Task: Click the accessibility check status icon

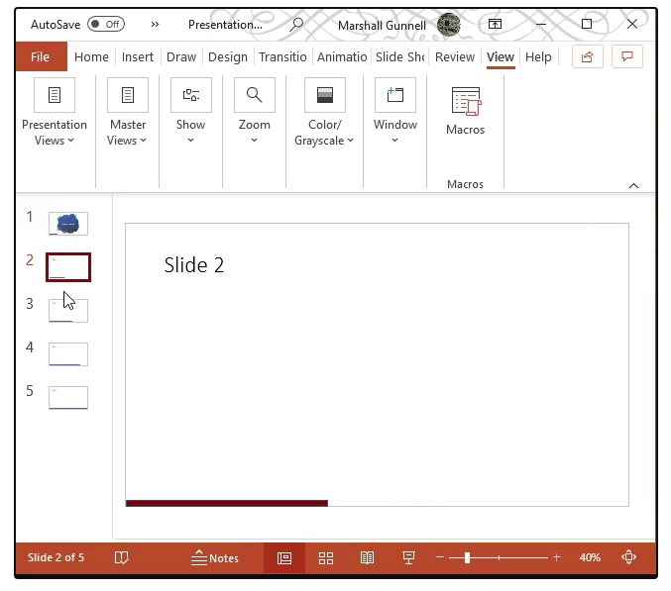Action: pyautogui.click(x=122, y=558)
